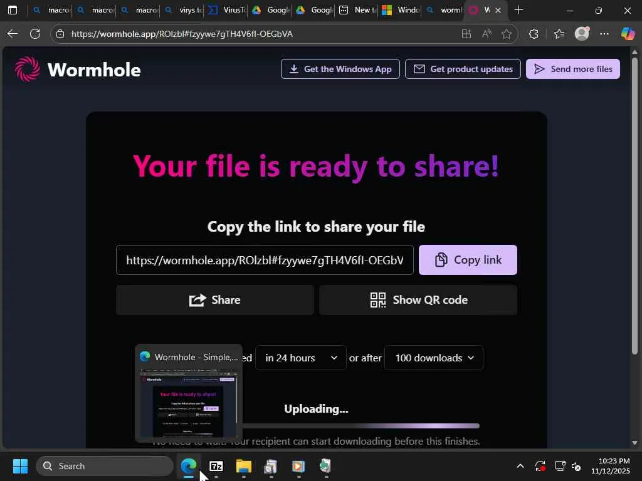Image resolution: width=642 pixels, height=481 pixels.
Task: Open the Windows Start menu
Action: [20, 466]
